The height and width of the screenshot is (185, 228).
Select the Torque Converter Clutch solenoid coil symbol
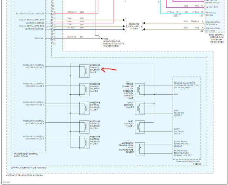pos(140,90)
